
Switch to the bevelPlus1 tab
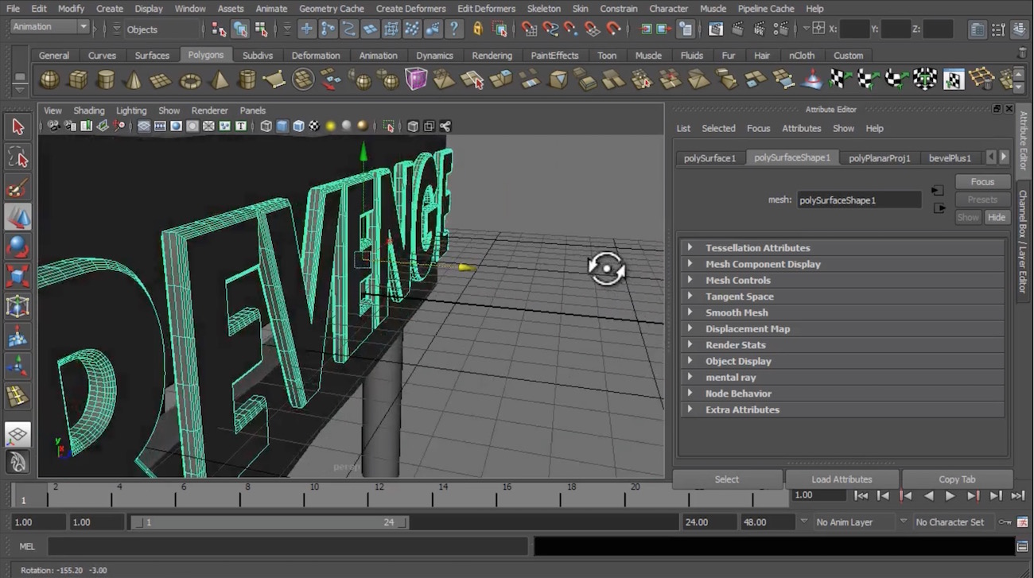coord(950,158)
